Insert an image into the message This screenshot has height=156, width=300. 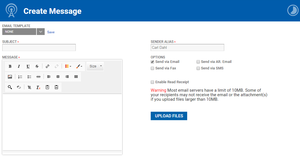point(10,77)
